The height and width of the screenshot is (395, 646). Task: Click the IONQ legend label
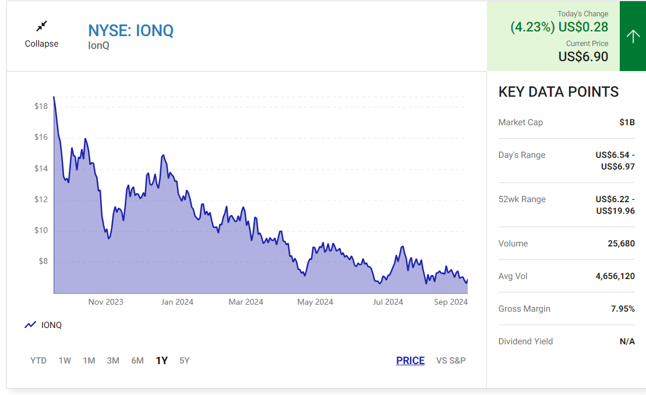click(51, 325)
